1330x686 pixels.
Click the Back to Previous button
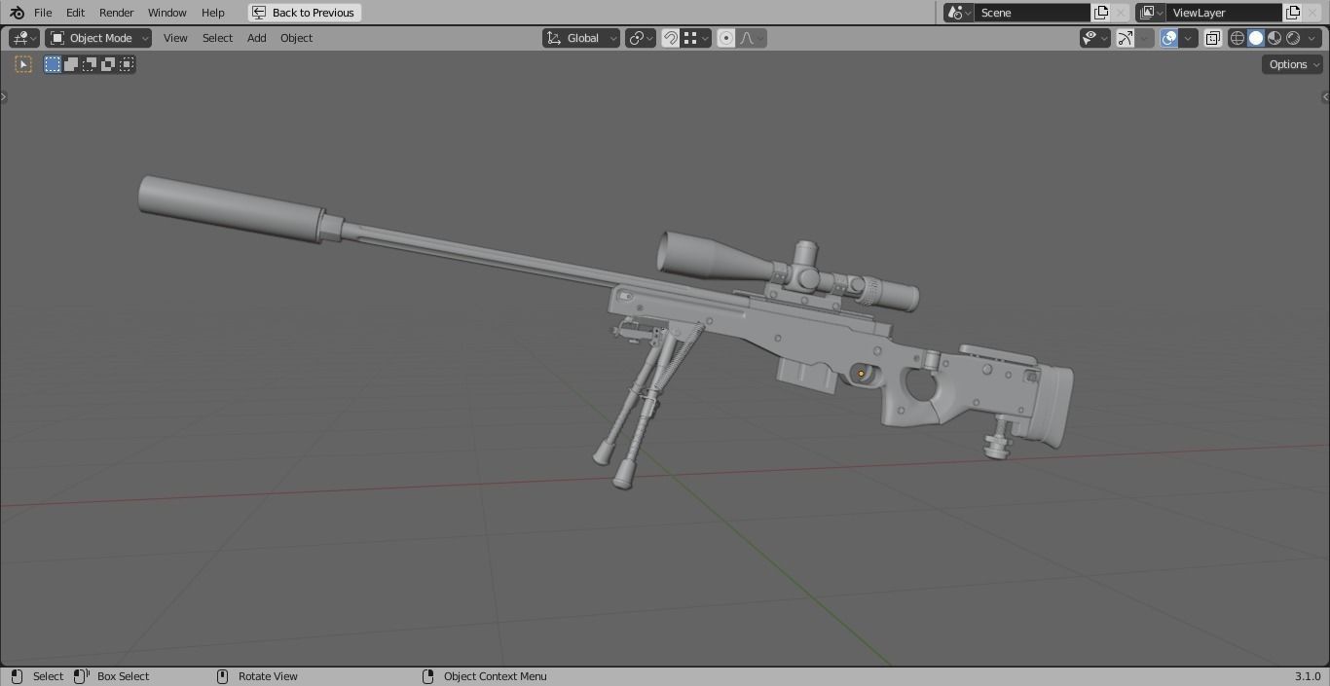[x=305, y=13]
